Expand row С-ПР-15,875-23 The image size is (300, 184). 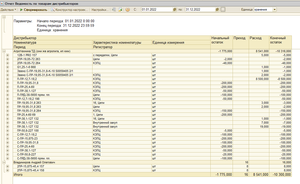(7, 138)
